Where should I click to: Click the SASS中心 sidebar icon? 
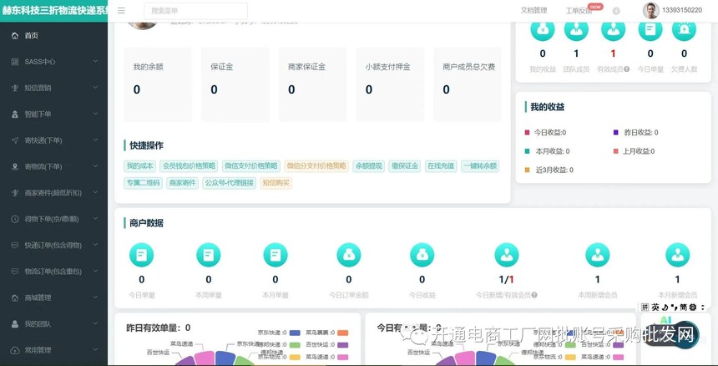click(x=15, y=61)
